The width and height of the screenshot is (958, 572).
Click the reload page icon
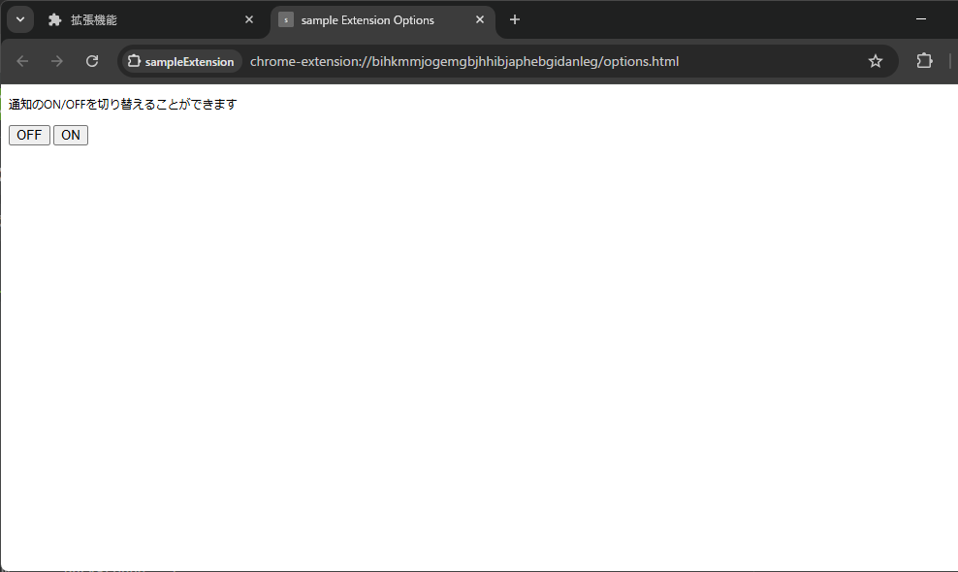(x=92, y=60)
